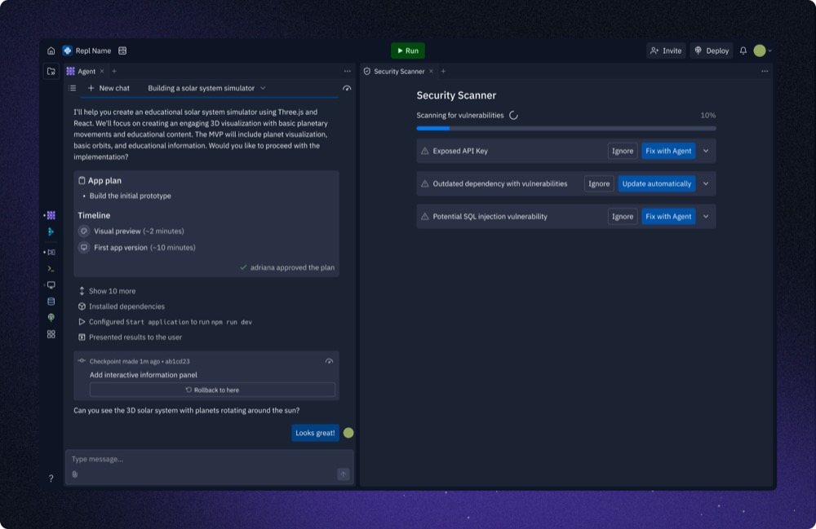Viewport: 816px width, 529px height.
Task: Switch to the Security Scanner tab
Action: (398, 71)
